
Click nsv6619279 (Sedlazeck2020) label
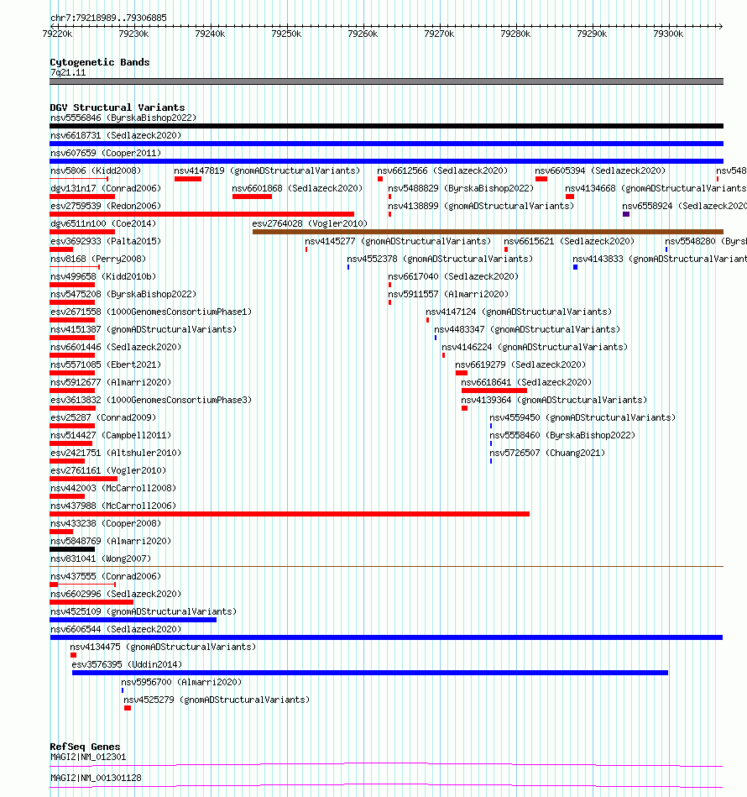tap(520, 365)
